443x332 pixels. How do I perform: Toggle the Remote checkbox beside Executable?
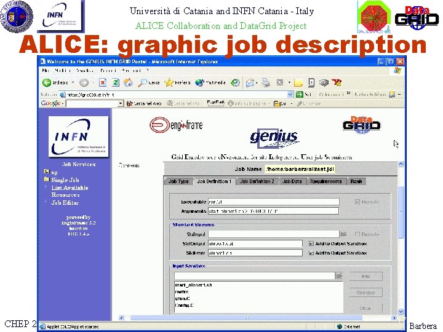point(357,202)
